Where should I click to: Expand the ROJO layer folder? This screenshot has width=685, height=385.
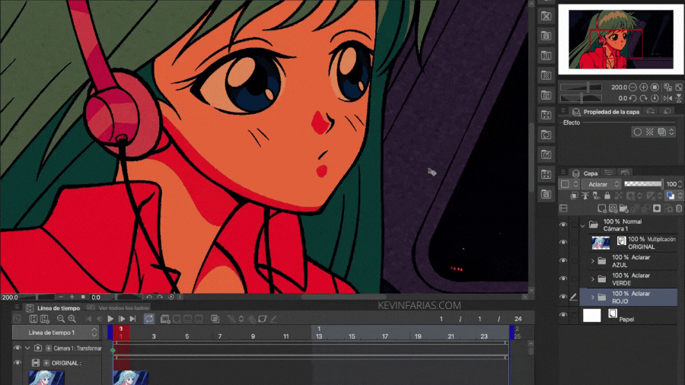pos(593,297)
